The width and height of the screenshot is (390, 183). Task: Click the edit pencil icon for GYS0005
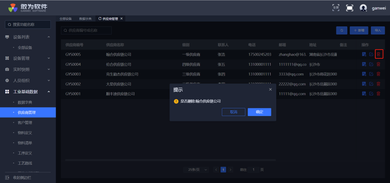(x=371, y=55)
